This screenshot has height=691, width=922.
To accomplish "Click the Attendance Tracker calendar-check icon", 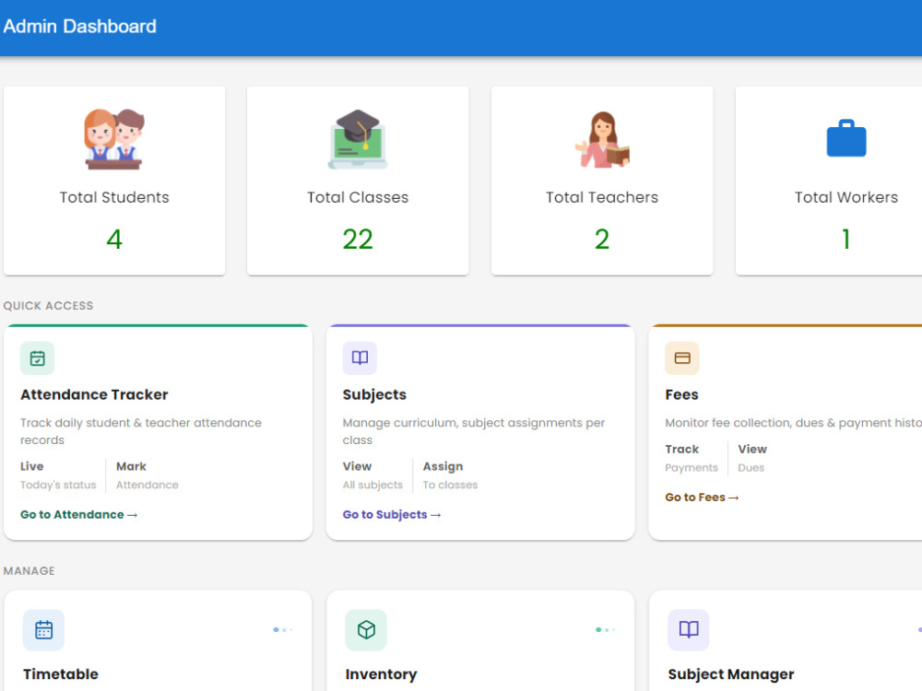I will (38, 357).
